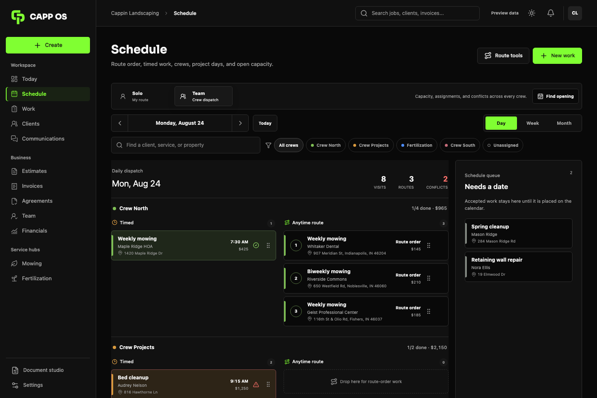This screenshot has width=597, height=398.
Task: Click the green Create button
Action: pos(48,45)
